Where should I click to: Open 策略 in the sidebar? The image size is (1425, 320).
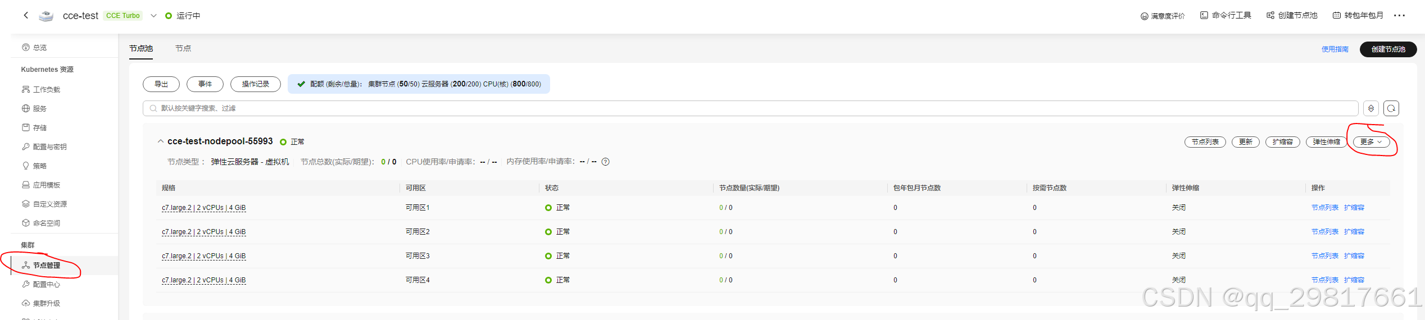(34, 166)
